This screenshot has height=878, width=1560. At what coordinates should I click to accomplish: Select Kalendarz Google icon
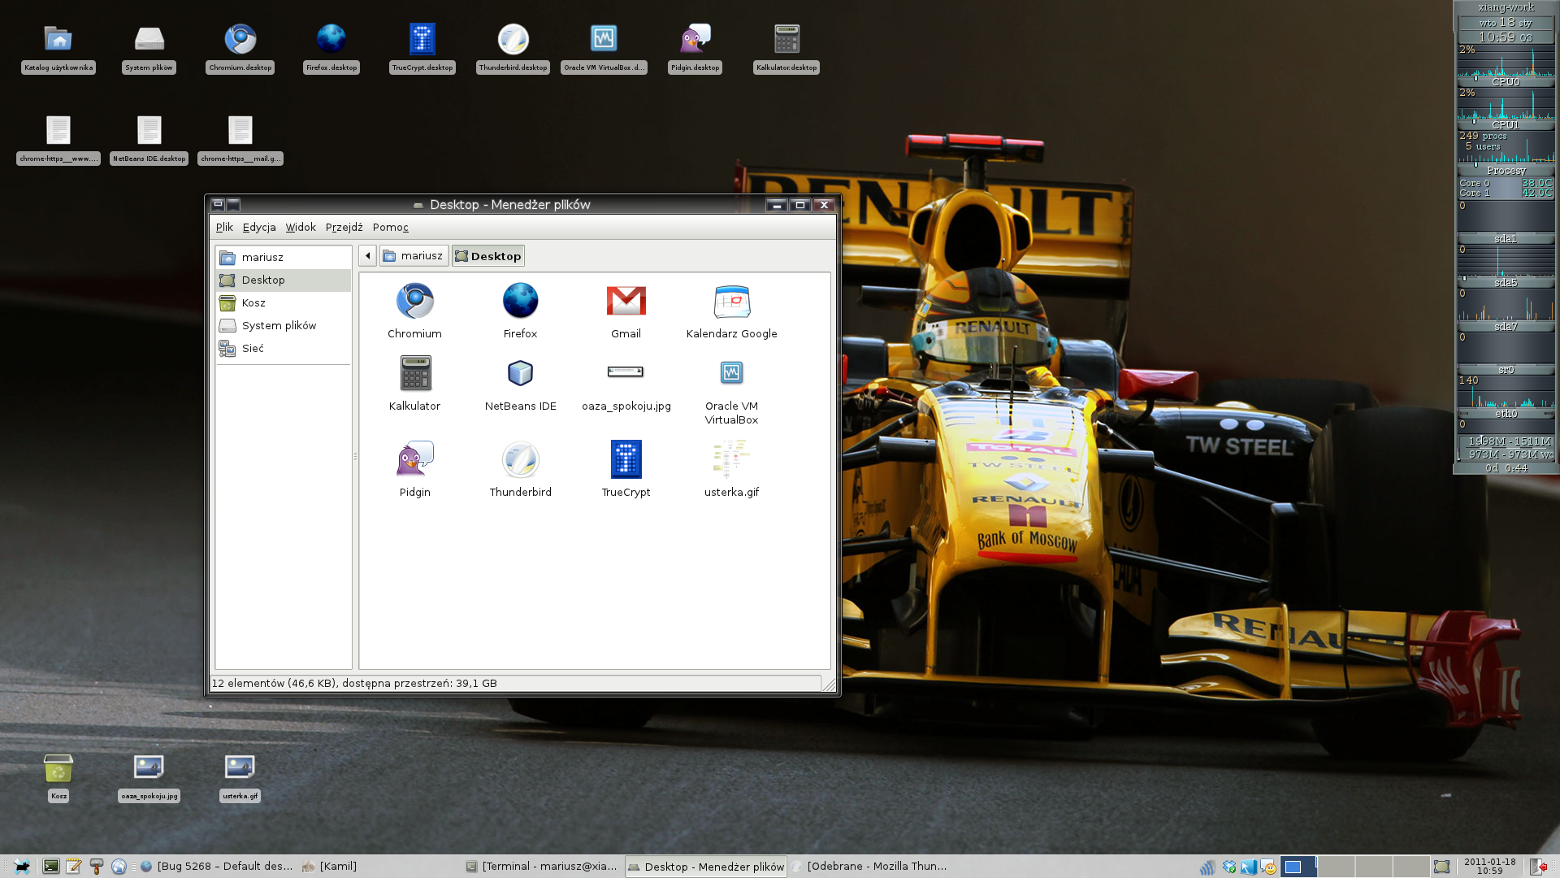[x=731, y=302]
